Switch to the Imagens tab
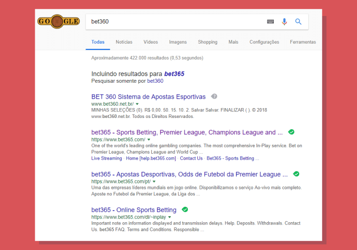This screenshot has width=357, height=250. coord(178,42)
